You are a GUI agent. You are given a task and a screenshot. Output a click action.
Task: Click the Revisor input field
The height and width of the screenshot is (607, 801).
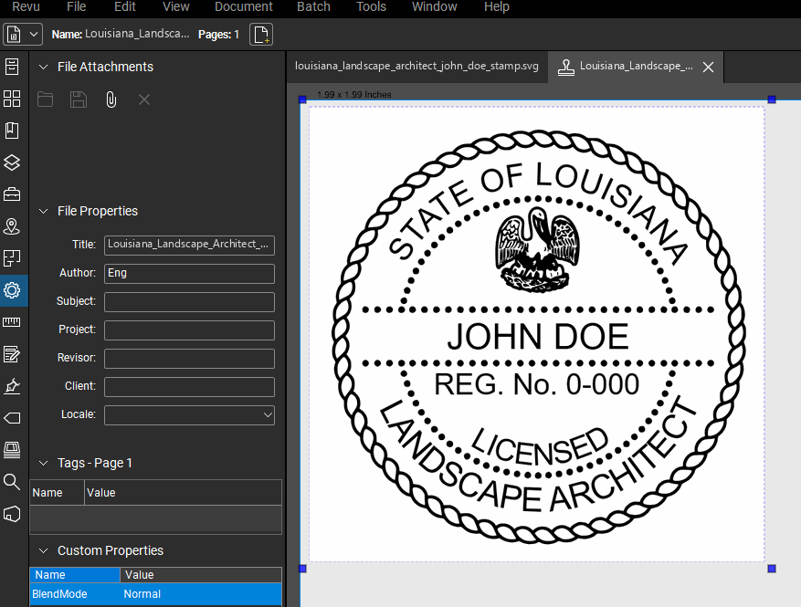pyautogui.click(x=189, y=359)
